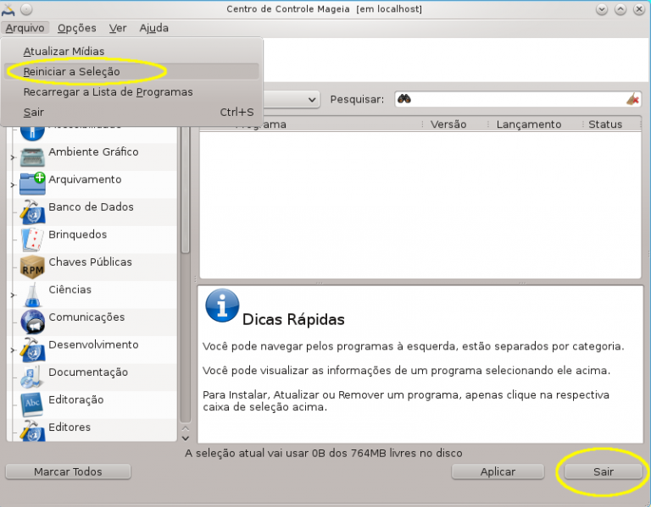Viewport: 651px width, 507px height.
Task: Expand the Desenvolvimento category
Action: pos(13,350)
